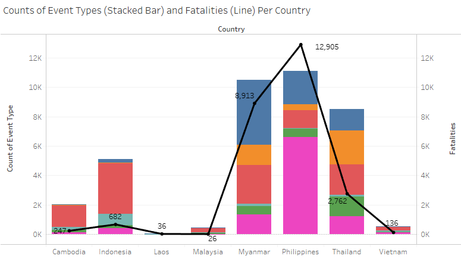
Task: Click the 2,762 fatalities label on Thailand
Action: pyautogui.click(x=337, y=201)
